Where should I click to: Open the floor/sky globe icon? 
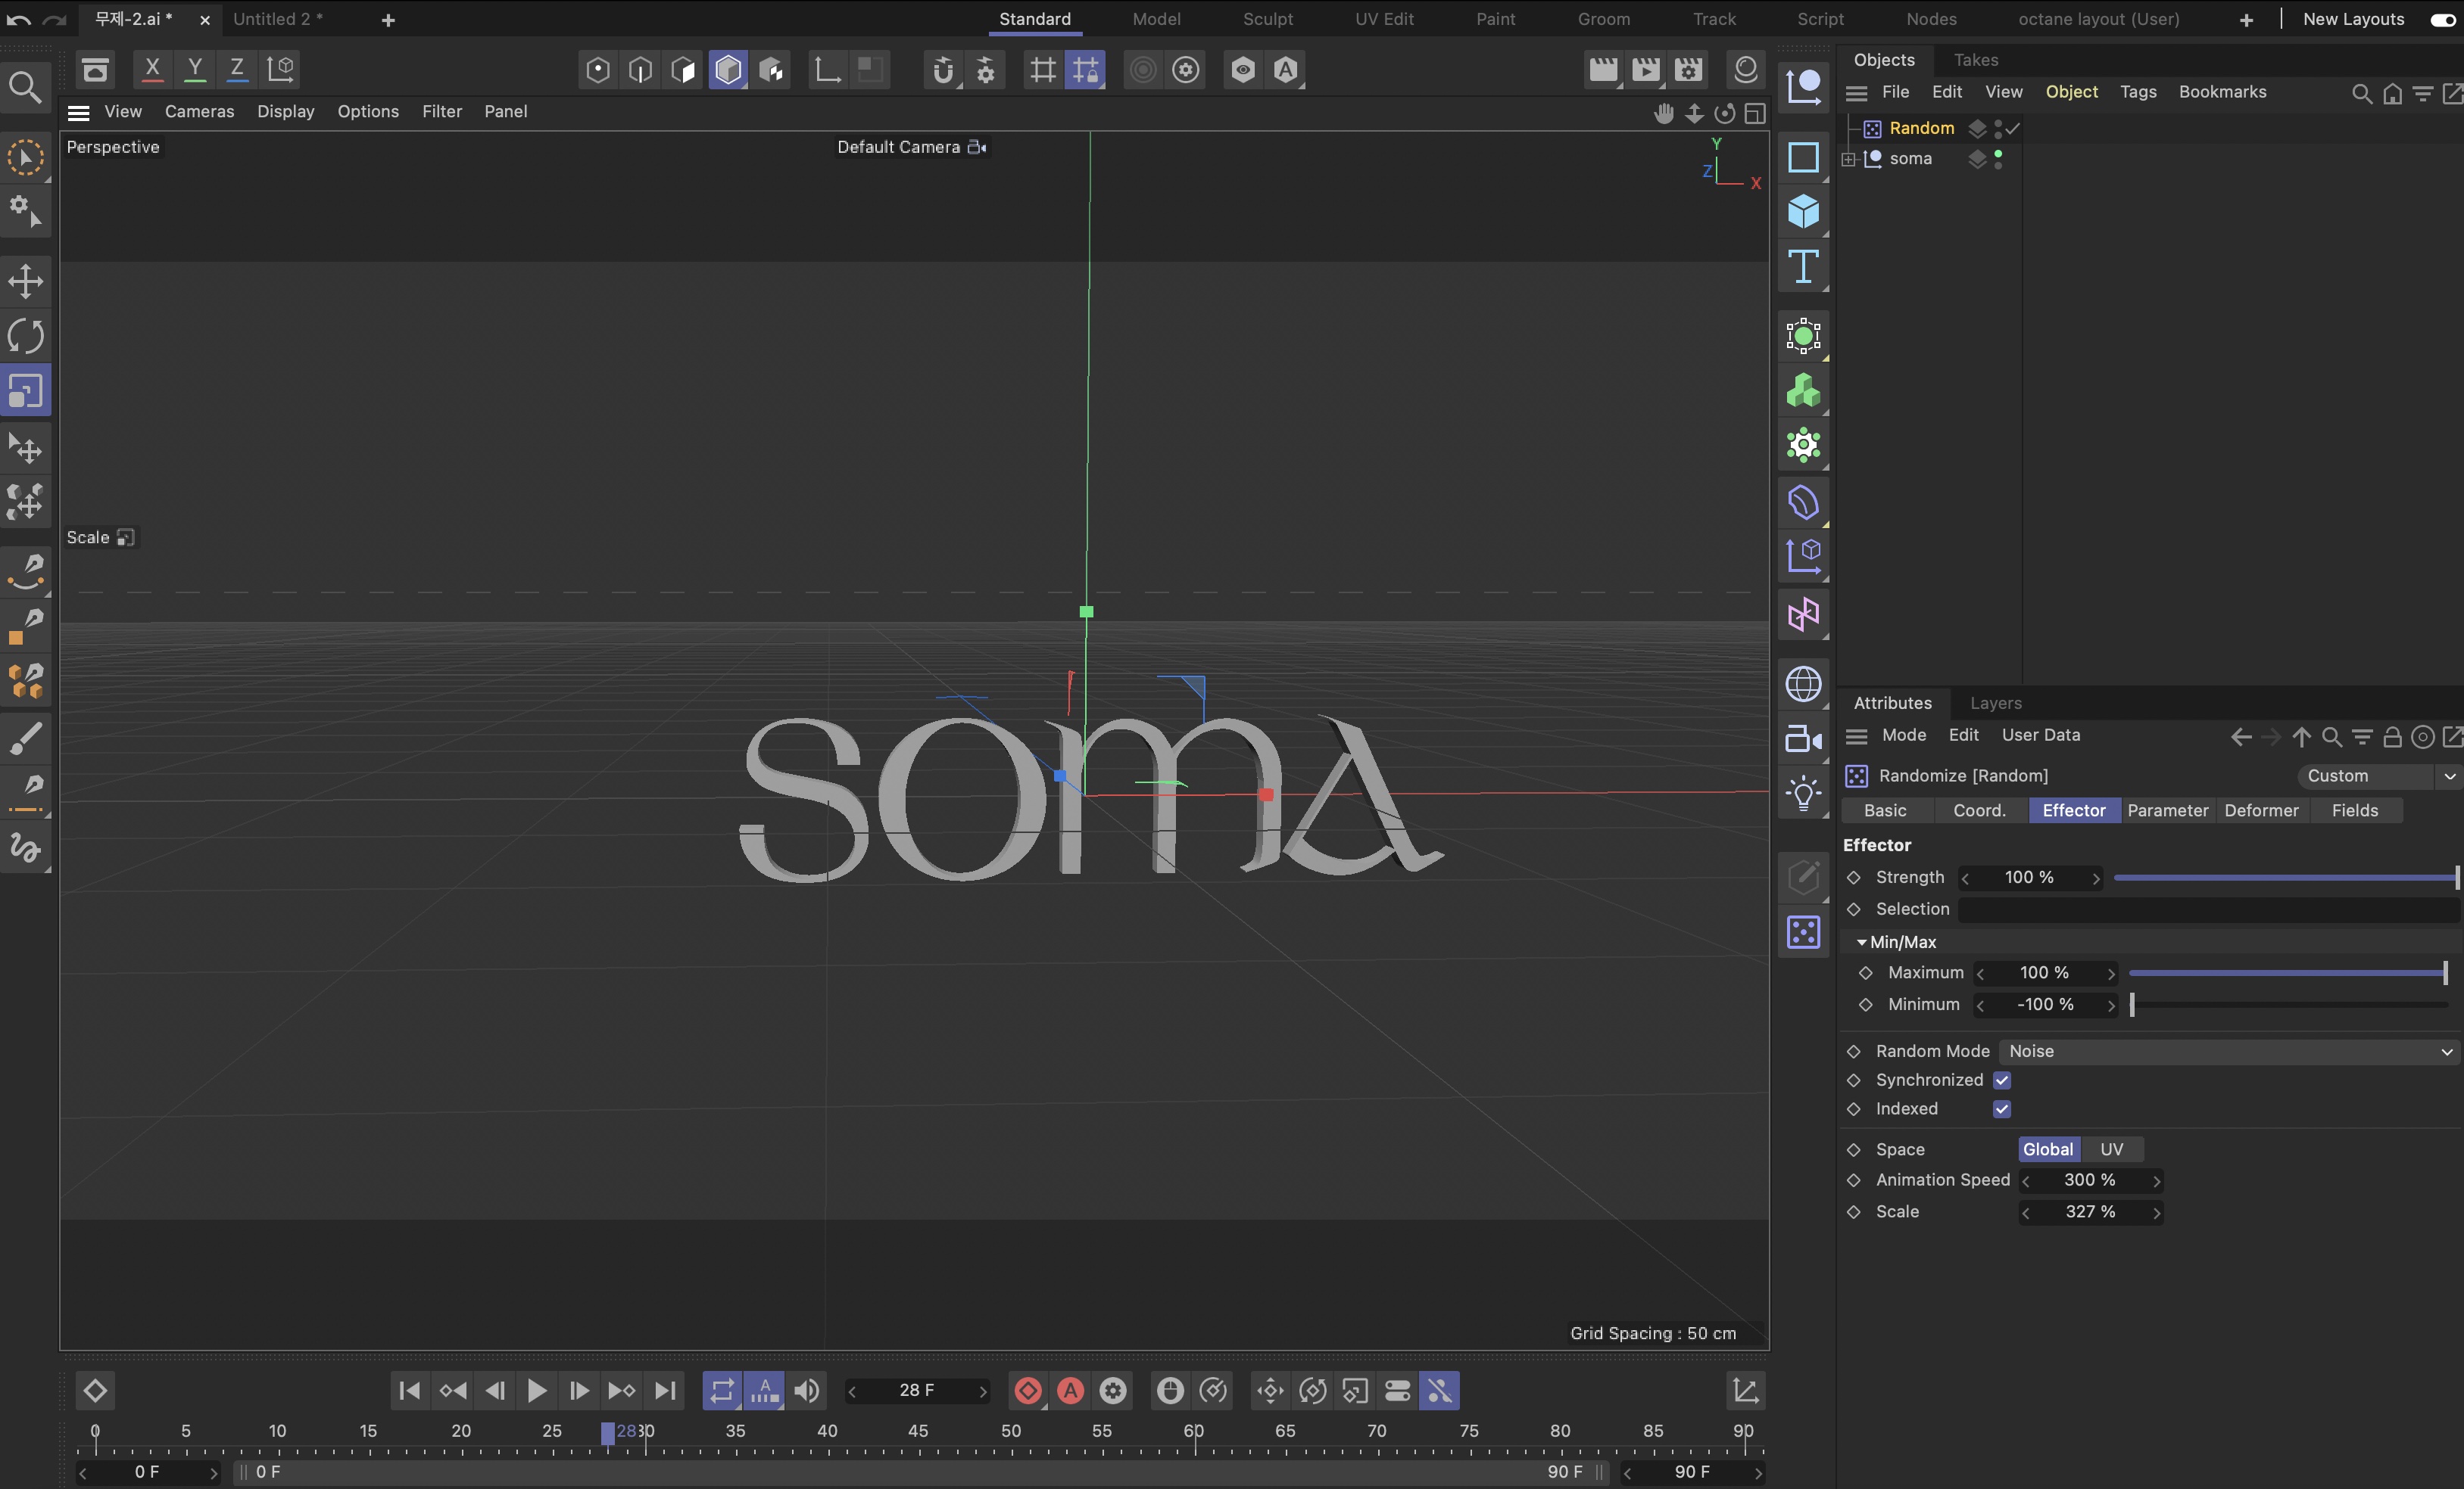1803,685
